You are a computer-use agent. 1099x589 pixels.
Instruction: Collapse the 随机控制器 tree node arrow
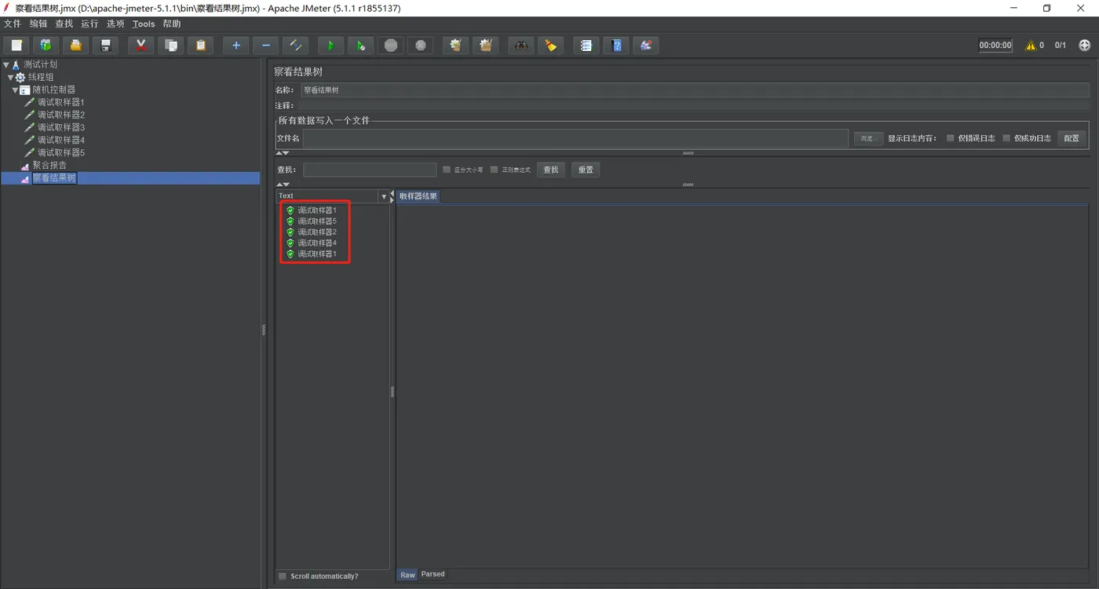[16, 90]
